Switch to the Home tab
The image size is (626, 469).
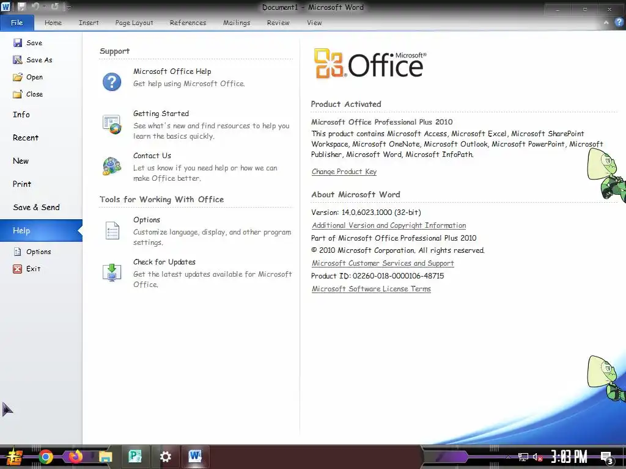click(x=53, y=23)
